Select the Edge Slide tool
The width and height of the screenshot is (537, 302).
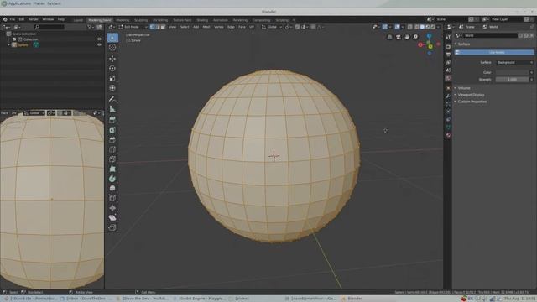pos(112,198)
